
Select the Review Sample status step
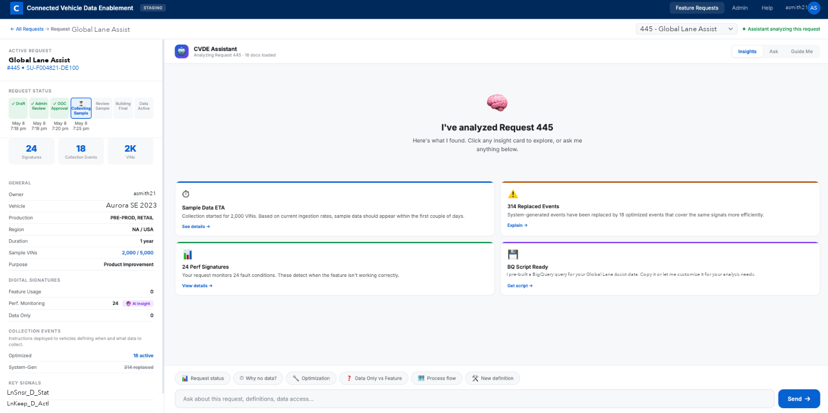(x=102, y=108)
